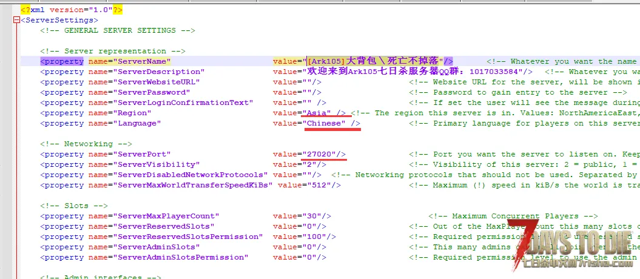Click the xml version="1.0" declaration
This screenshot has width=640, height=279.
click(72, 10)
